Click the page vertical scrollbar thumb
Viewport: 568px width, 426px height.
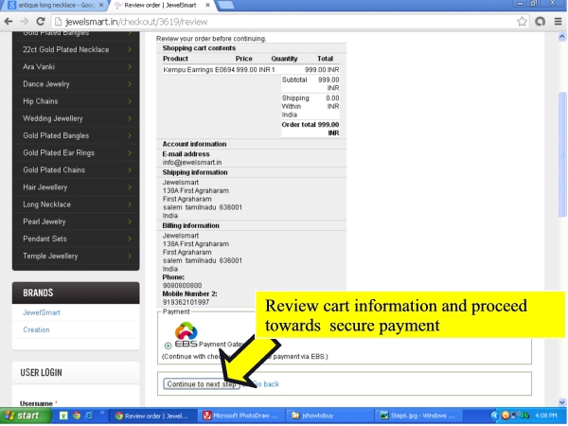561,154
